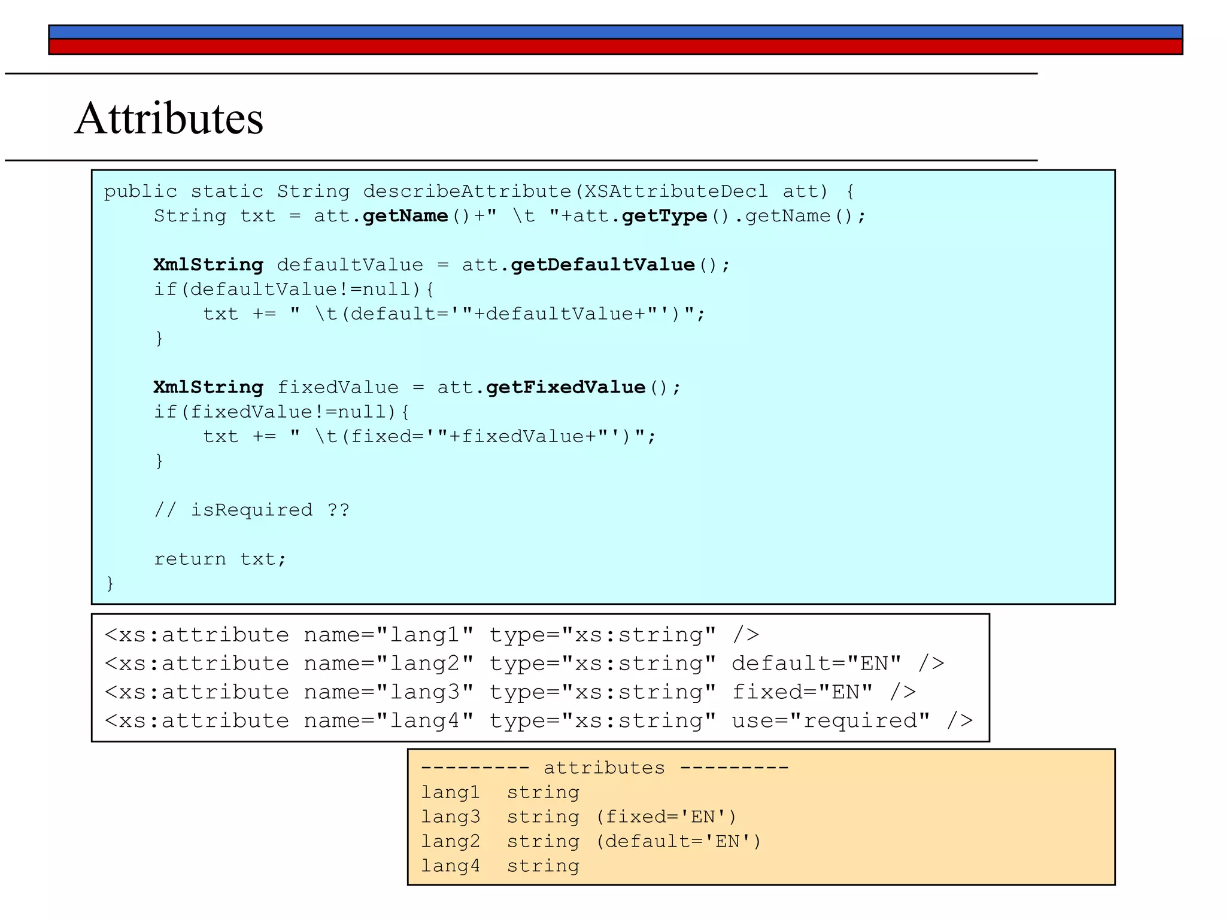The height and width of the screenshot is (919, 1226).
Task: Select the bold 'getType' call in the code
Action: [664, 216]
